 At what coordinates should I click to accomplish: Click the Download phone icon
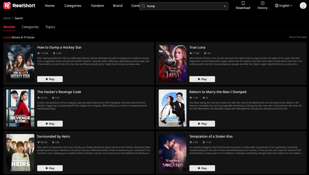[x=243, y=3]
